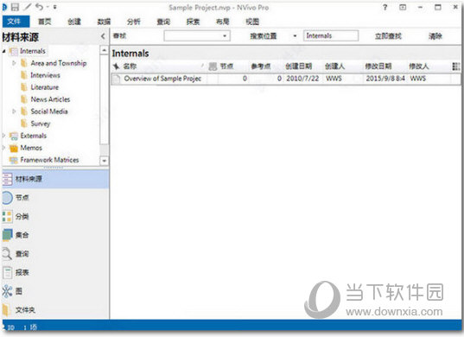This screenshot has width=464, height=337.
Task: Sort list by 参考点 References column header
Action: coord(261,67)
